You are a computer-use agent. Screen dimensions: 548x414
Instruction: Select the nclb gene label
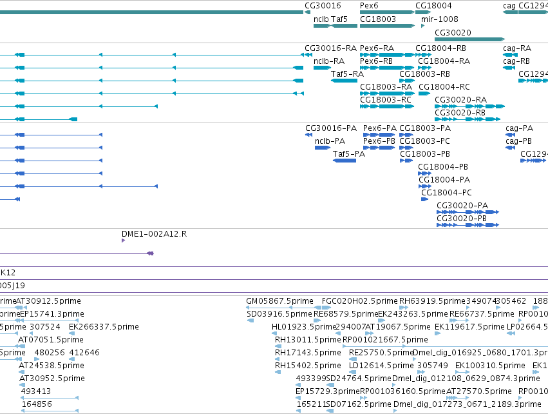pos(321,19)
